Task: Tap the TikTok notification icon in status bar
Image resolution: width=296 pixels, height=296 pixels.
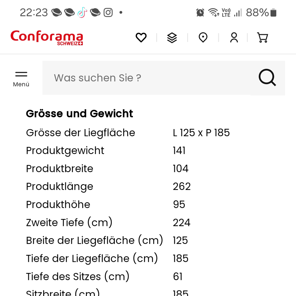Action: click(82, 12)
